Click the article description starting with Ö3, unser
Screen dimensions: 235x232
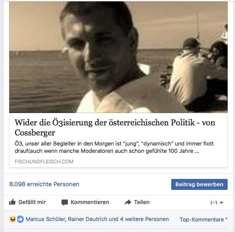114,147
